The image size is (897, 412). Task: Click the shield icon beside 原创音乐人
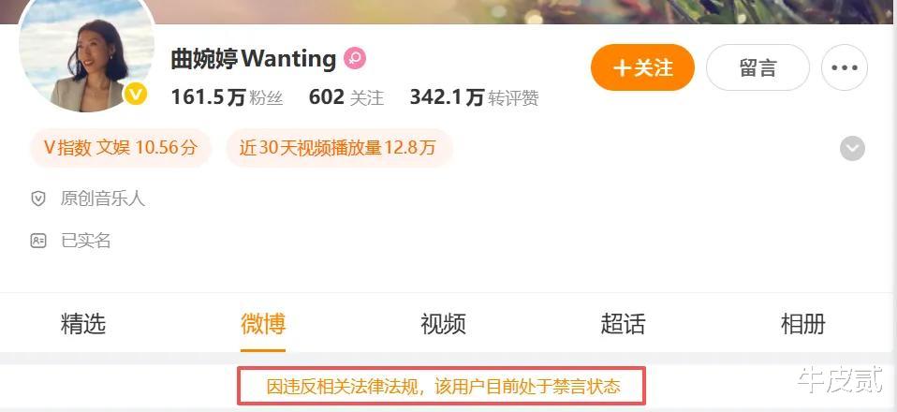coord(38,199)
